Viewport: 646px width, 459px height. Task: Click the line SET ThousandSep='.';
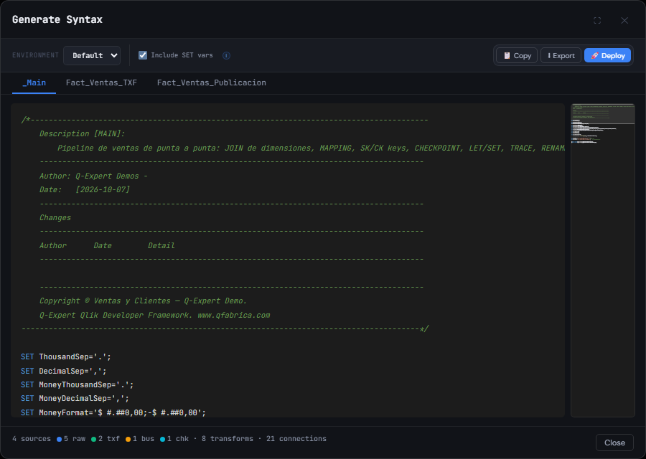pyautogui.click(x=66, y=357)
